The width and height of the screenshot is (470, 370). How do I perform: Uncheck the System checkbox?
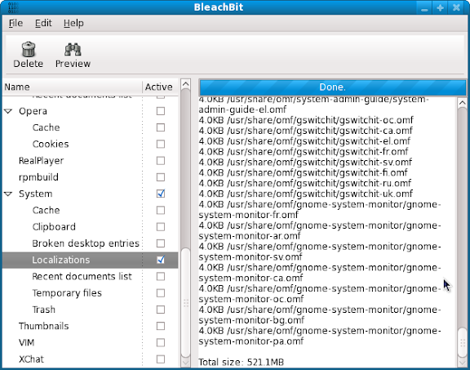[161, 194]
